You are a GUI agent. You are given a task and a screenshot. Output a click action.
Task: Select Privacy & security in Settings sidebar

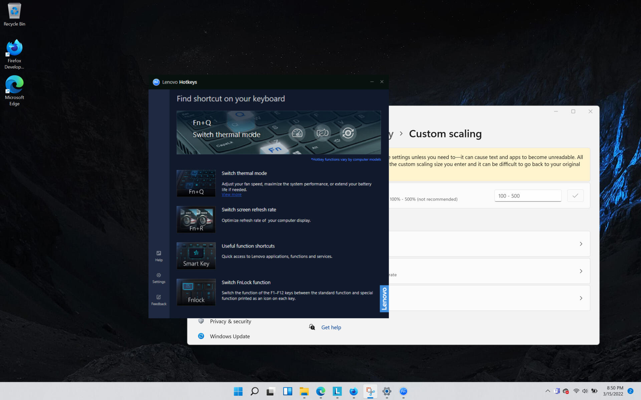(230, 321)
